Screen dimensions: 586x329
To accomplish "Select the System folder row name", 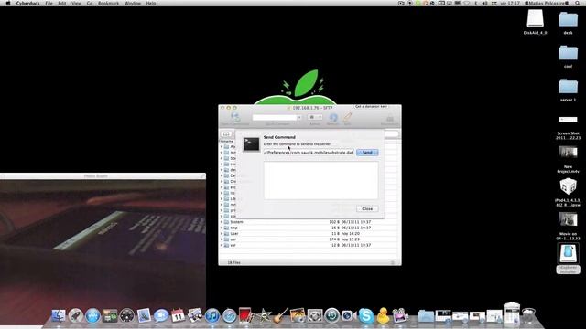I will click(x=236, y=222).
